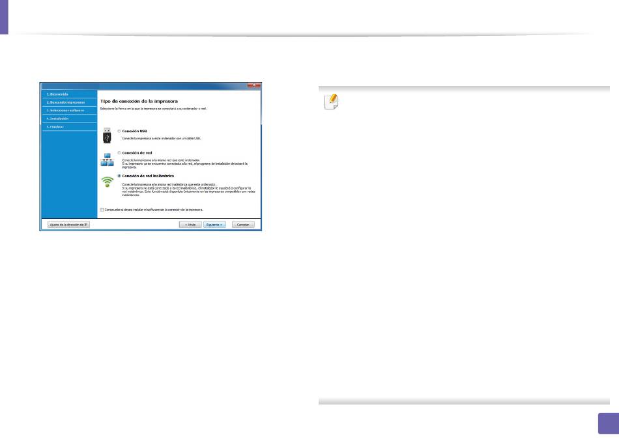Click the heading Tipo de conexión de la impresora
Viewport: 619px width, 439px height.
tap(139, 102)
